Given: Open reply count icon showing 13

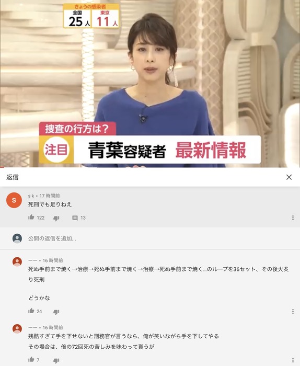Looking at the screenshot, I should 75,218.
